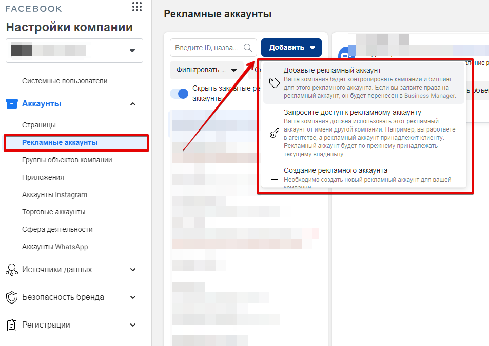Click the Источники данных nodes icon
This screenshot has width=489, height=346.
click(x=11, y=270)
